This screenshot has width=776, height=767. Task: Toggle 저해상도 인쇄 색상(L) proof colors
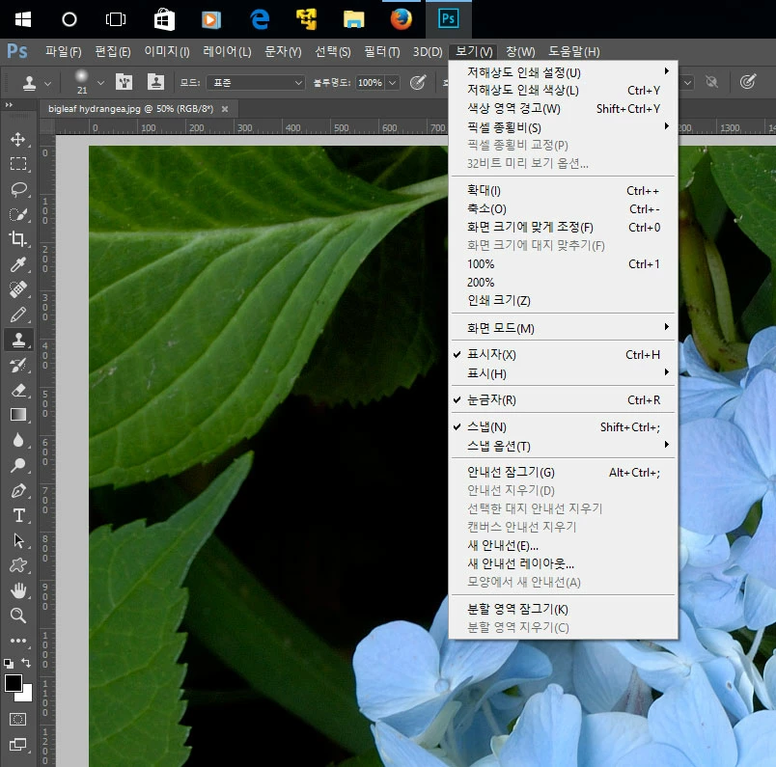564,91
